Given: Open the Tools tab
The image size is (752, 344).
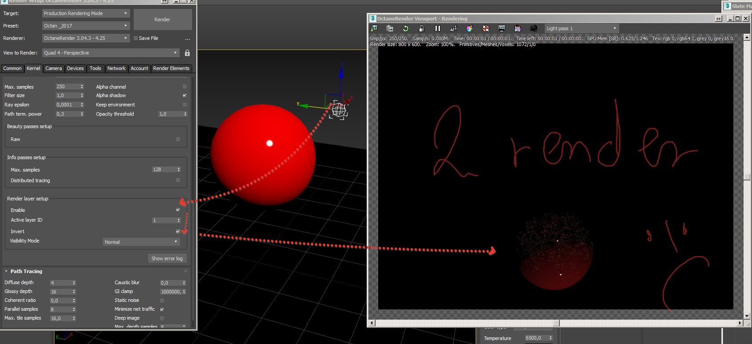Looking at the screenshot, I should (x=95, y=68).
